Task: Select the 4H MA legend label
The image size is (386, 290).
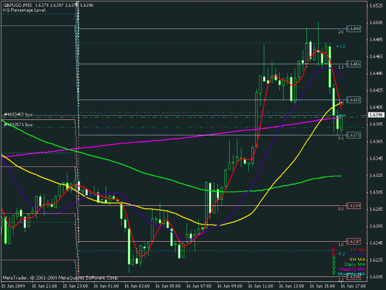Action: pos(358,255)
